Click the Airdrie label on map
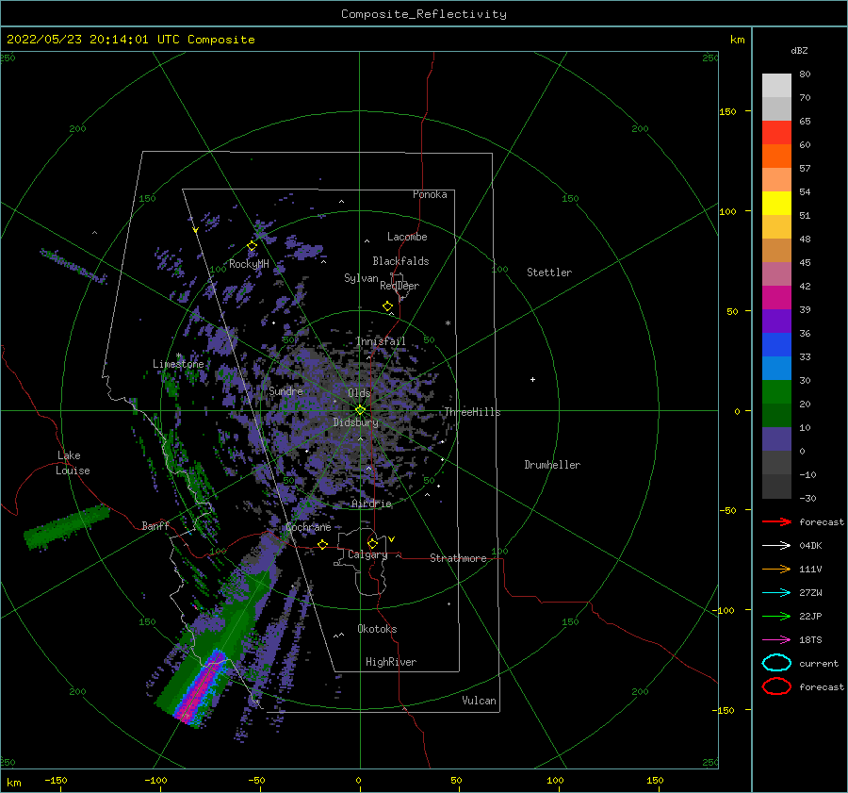The width and height of the screenshot is (848, 793). [x=371, y=504]
